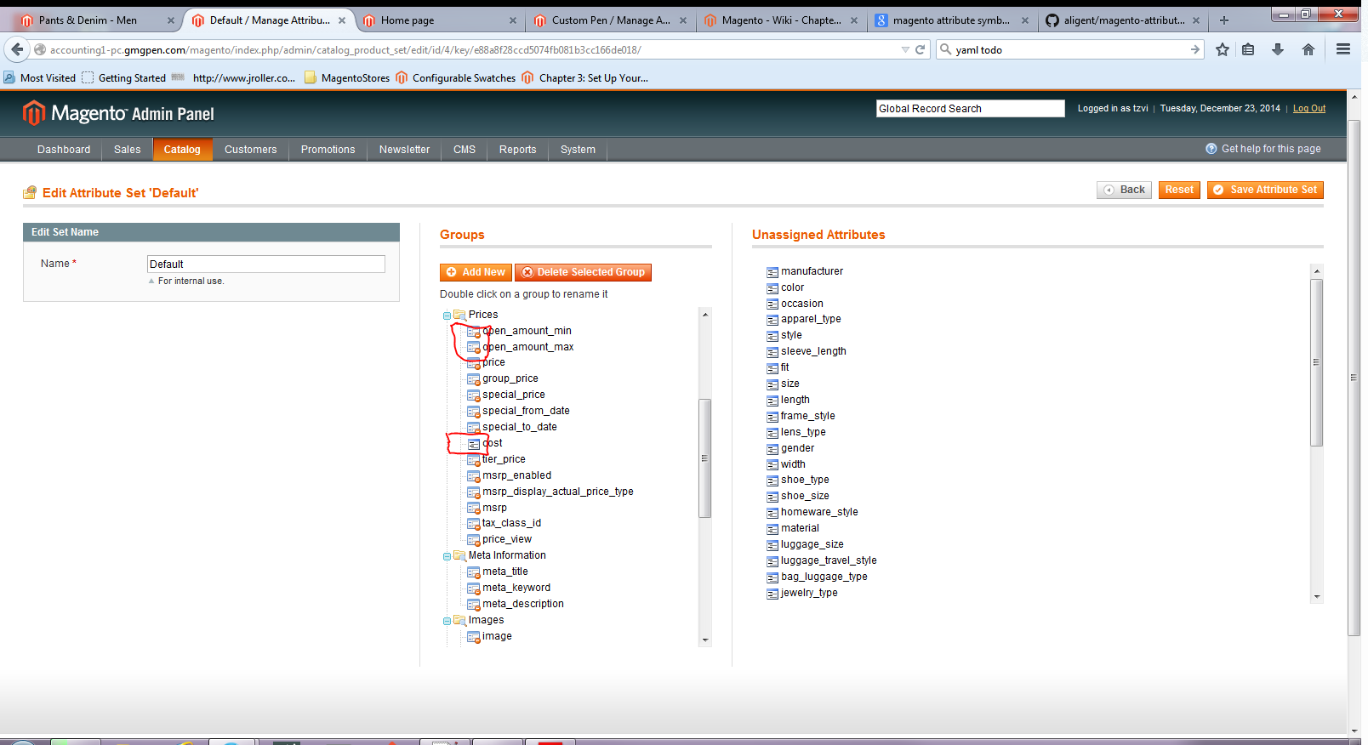The width and height of the screenshot is (1368, 745).
Task: Collapse the Images group
Action: tap(447, 621)
